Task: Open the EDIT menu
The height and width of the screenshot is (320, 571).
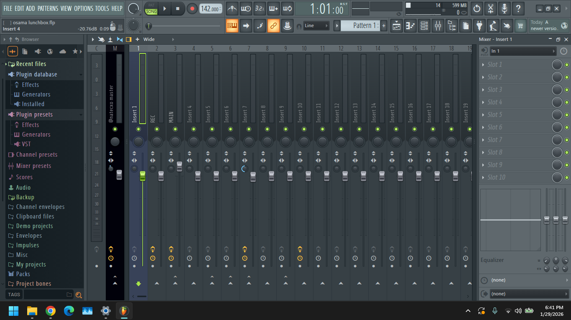Action: coord(19,8)
